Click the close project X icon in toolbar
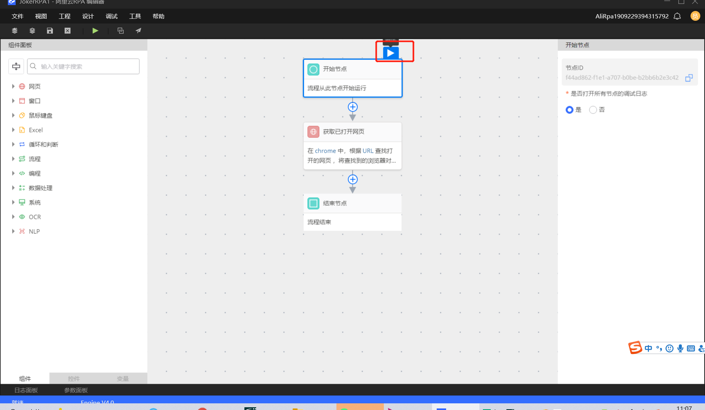705x410 pixels. 67,31
